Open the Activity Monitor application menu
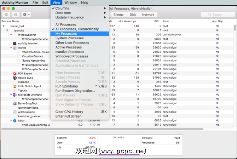Screen dimensions: 237x159 click(x=15, y=2)
